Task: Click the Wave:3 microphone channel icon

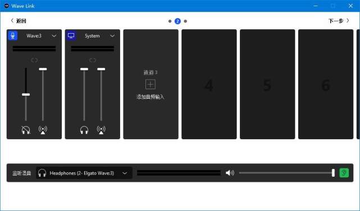Action: tap(13, 36)
